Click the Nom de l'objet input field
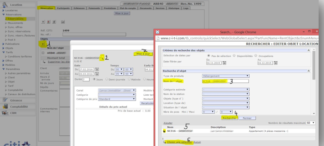Image resolution: width=324 pixels, height=146 pixels. pos(225,81)
